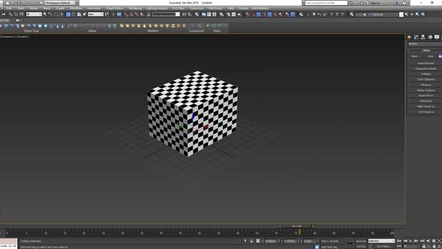Click the Box001 object name field
This screenshot has width=442, height=249.
[x=425, y=44]
